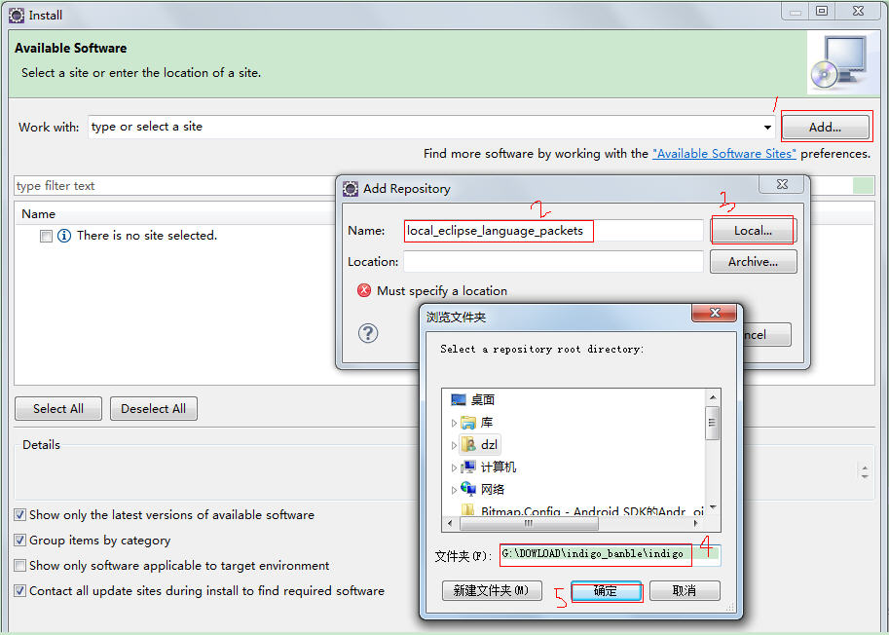Viewport: 889px width, 635px height.
Task: Click the Local... button
Action: pos(753,231)
